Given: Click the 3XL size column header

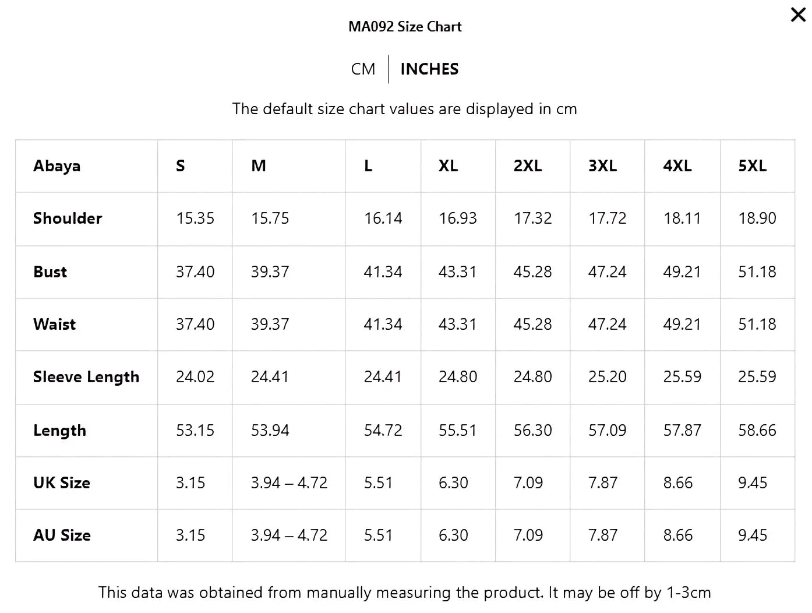Looking at the screenshot, I should [602, 166].
